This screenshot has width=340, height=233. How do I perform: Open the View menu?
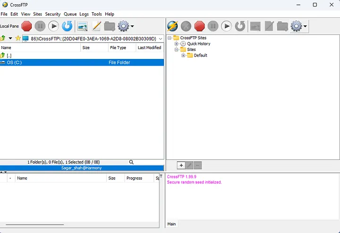click(x=25, y=14)
